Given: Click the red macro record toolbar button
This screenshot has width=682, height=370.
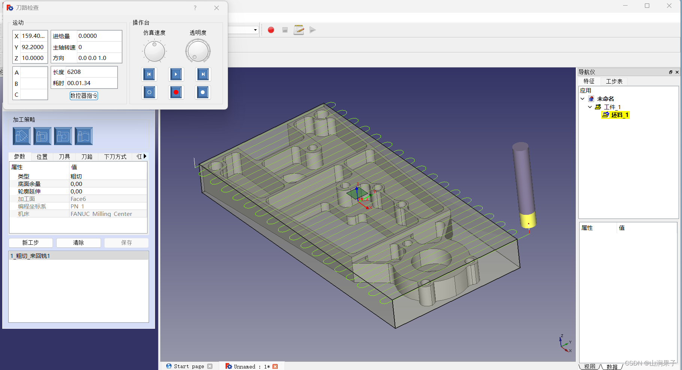Looking at the screenshot, I should click(271, 30).
